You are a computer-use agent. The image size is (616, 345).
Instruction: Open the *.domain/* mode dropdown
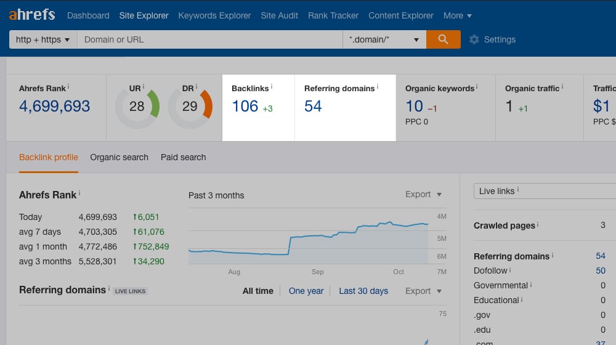384,39
